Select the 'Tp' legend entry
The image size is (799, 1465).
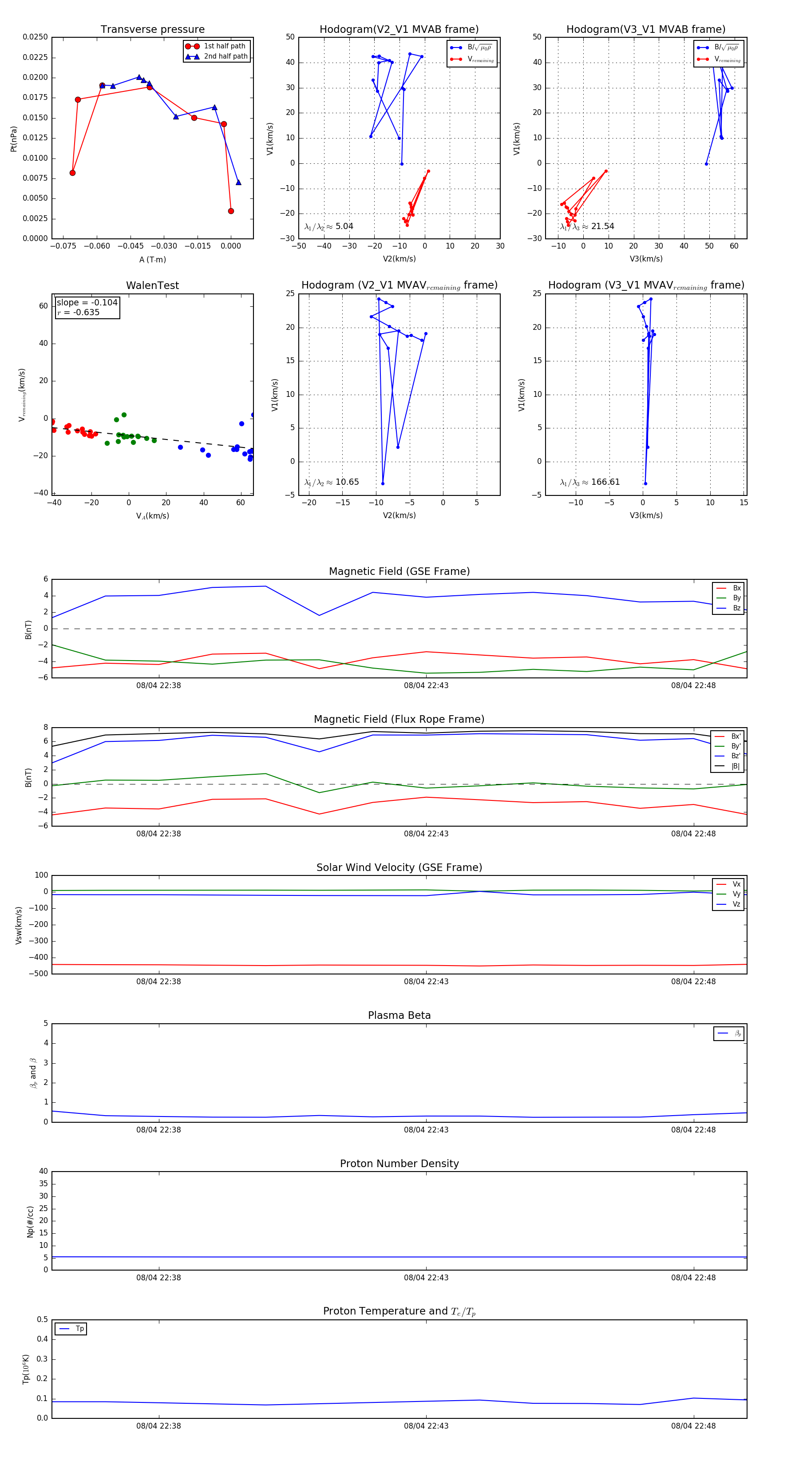point(71,1329)
